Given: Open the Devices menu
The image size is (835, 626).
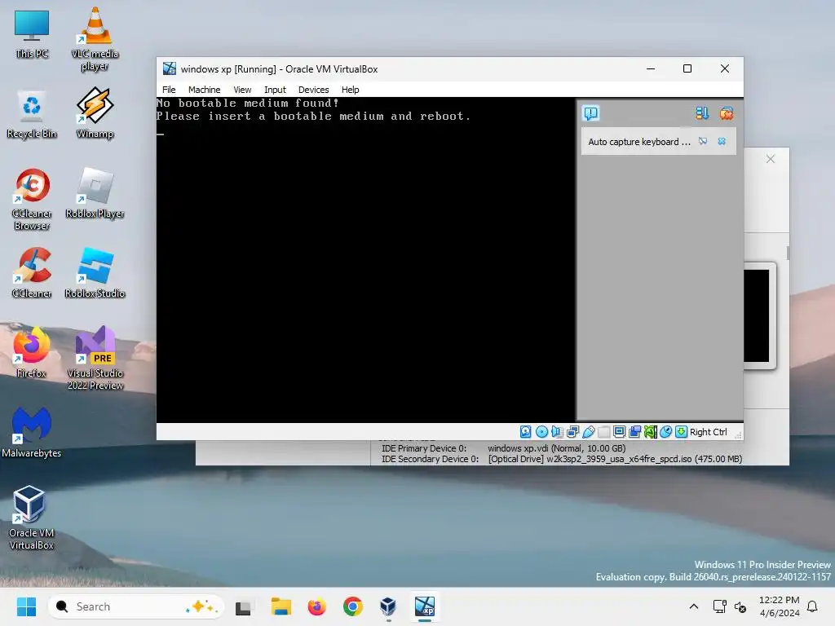Looking at the screenshot, I should point(313,90).
